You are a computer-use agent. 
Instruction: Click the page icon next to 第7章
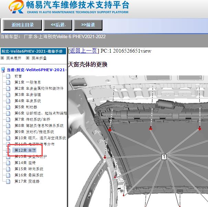[x=8, y=119]
